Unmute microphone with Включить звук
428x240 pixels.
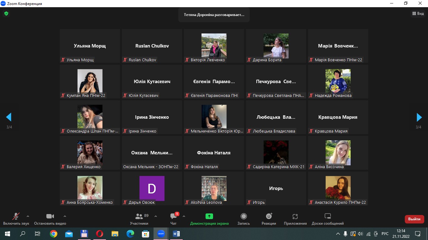[x=16, y=219]
